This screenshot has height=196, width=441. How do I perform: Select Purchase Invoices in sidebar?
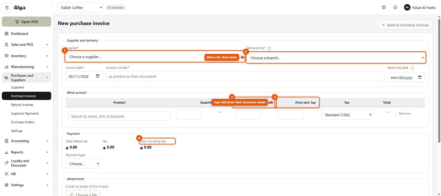click(26, 96)
